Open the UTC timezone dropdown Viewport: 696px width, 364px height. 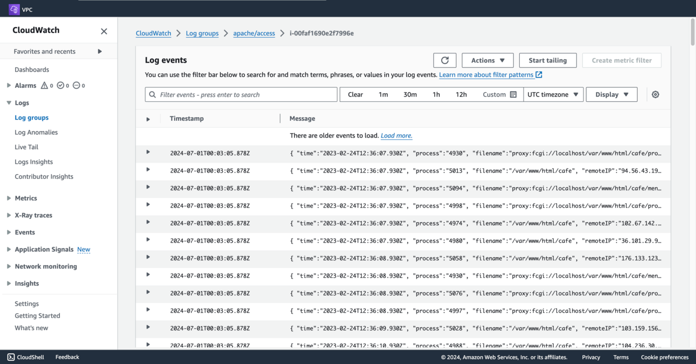tap(553, 94)
